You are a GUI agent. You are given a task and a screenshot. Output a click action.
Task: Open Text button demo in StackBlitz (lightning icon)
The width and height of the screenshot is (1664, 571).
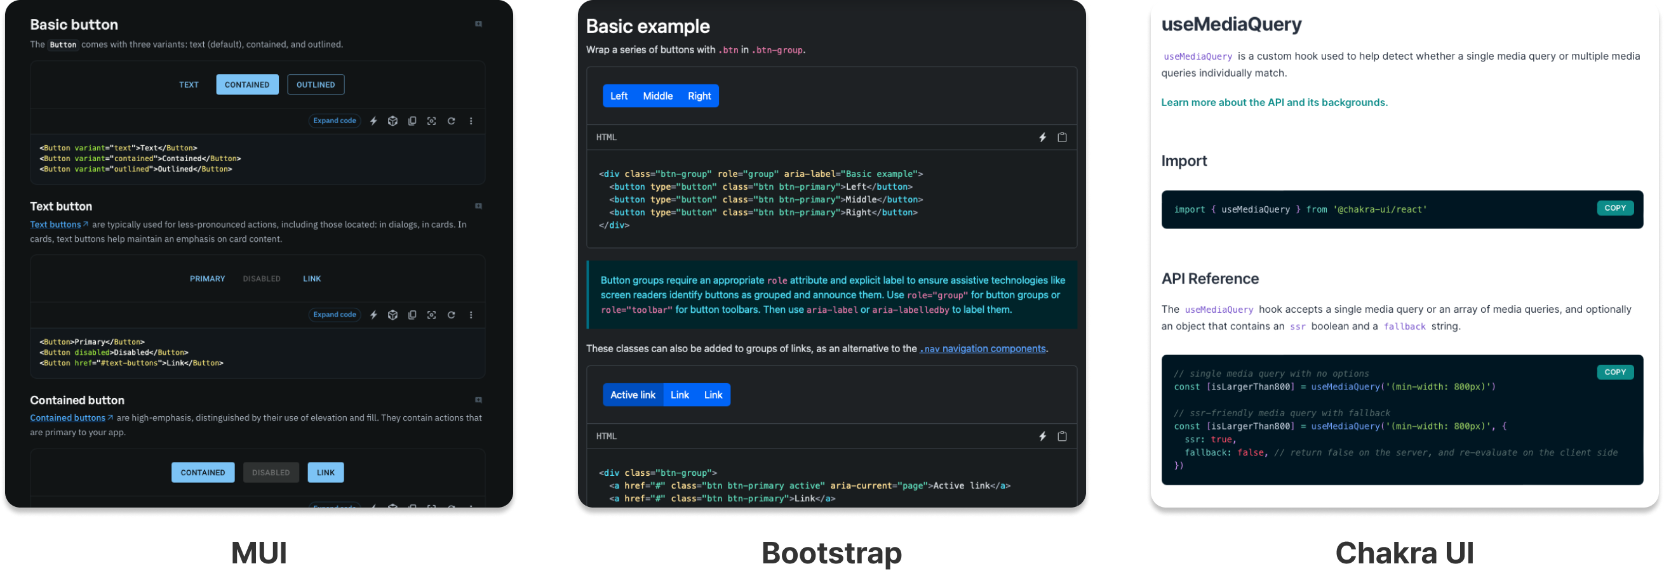(x=373, y=315)
